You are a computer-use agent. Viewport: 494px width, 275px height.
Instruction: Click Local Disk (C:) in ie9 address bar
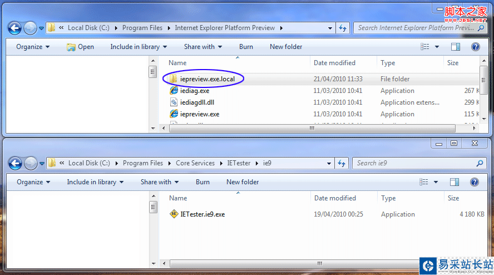coord(89,163)
